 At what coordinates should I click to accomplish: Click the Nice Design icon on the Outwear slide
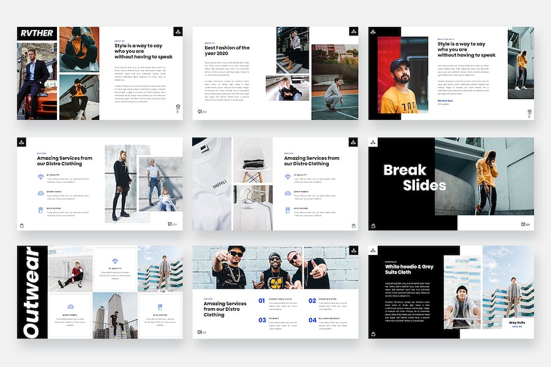pyautogui.click(x=160, y=306)
